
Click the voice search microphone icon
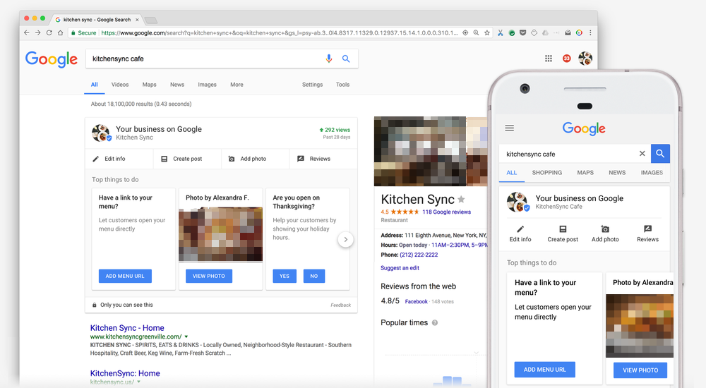click(x=329, y=59)
